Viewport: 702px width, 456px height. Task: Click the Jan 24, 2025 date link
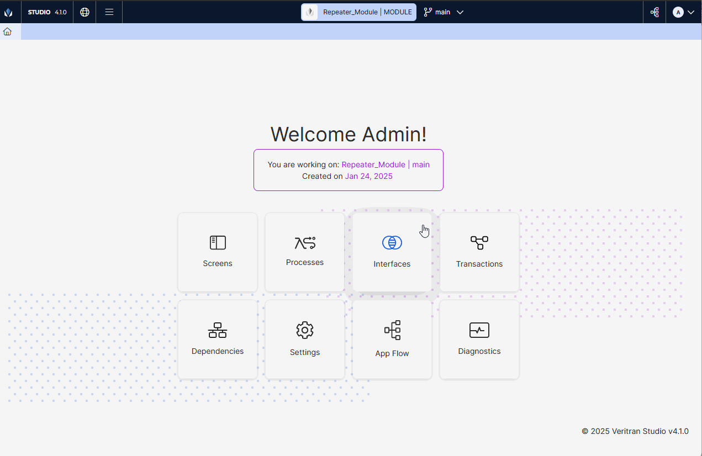click(368, 176)
